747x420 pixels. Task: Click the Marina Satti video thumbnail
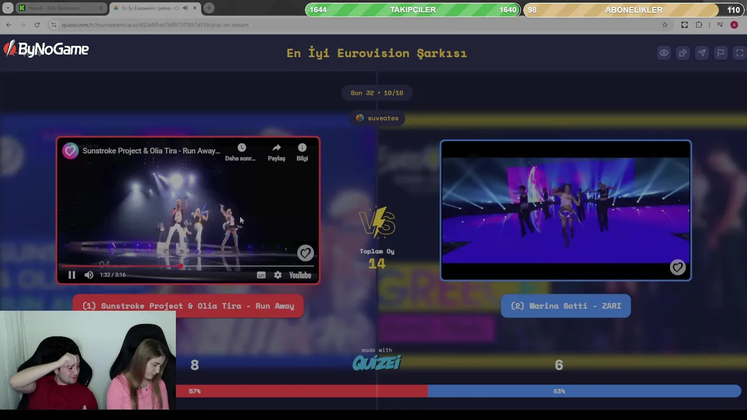(566, 210)
